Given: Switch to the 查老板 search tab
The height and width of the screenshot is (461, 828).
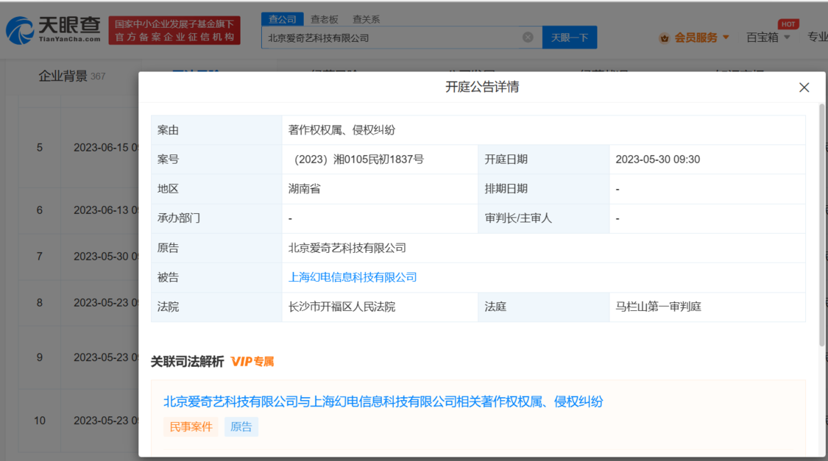Looking at the screenshot, I should coord(325,20).
